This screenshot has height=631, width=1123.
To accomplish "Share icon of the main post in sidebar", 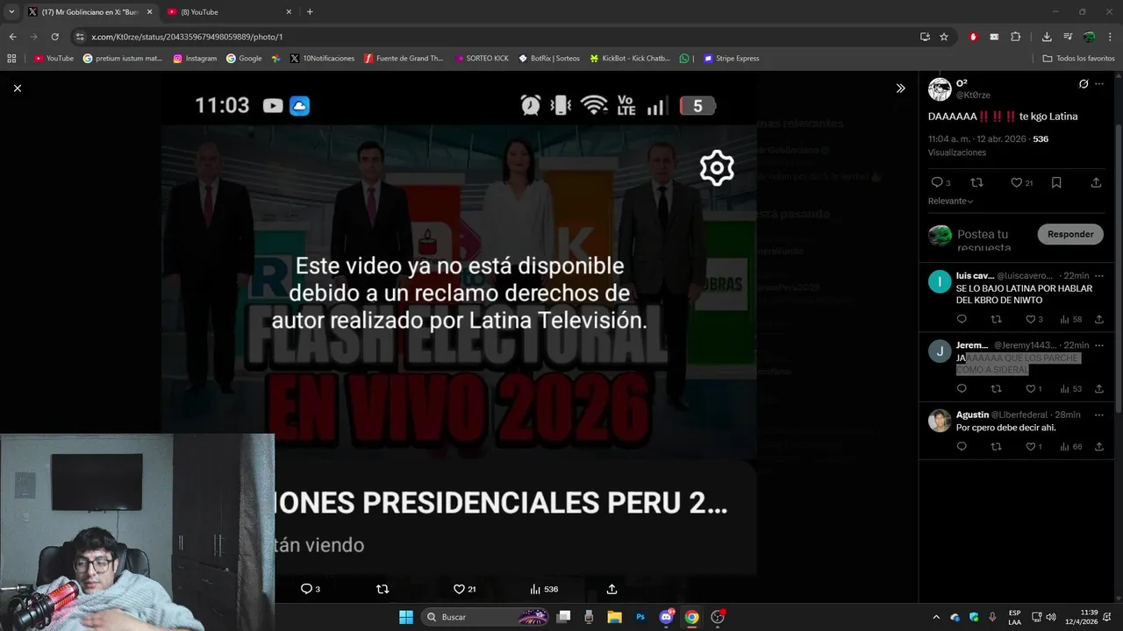I will pos(1096,182).
